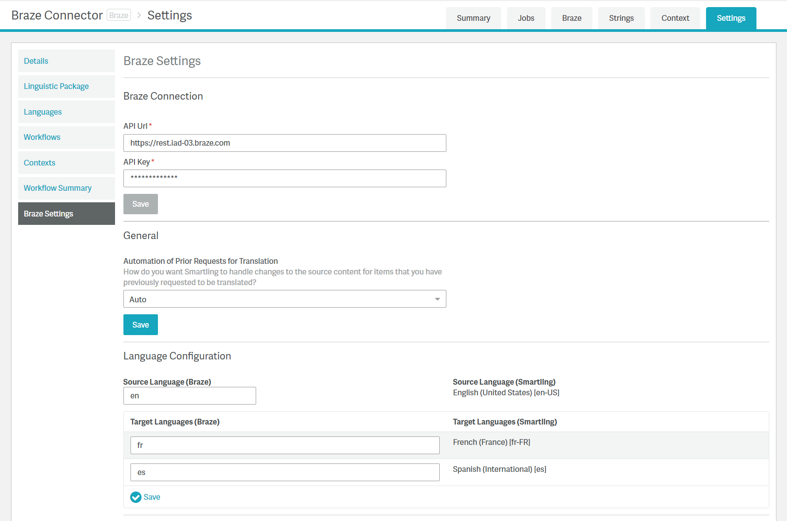Go to the Context tab
Viewport: 787px width, 521px height.
coord(675,18)
